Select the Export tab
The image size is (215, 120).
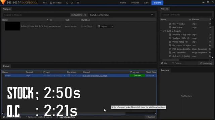coord(157,3)
